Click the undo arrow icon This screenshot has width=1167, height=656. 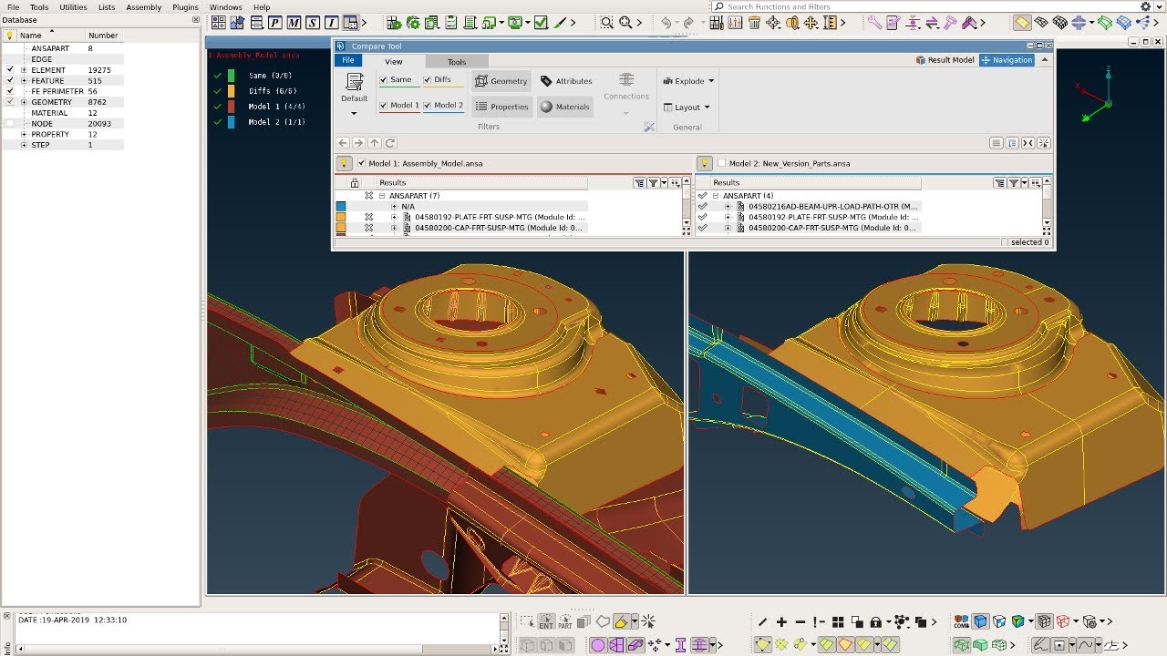pyautogui.click(x=666, y=23)
